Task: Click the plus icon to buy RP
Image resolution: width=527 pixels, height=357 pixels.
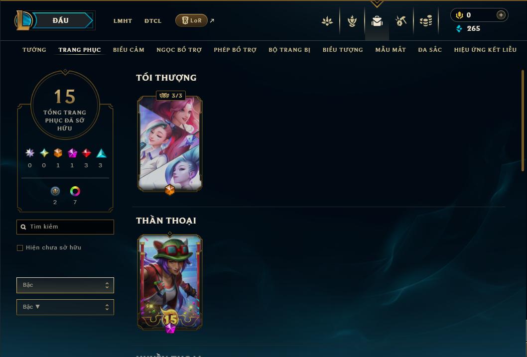Action: 501,15
